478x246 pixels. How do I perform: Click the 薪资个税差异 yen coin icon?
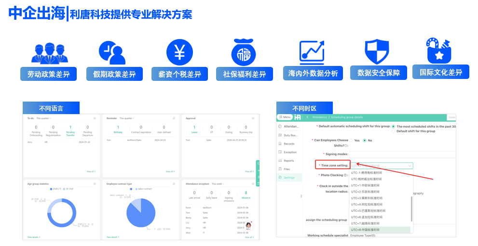point(179,52)
